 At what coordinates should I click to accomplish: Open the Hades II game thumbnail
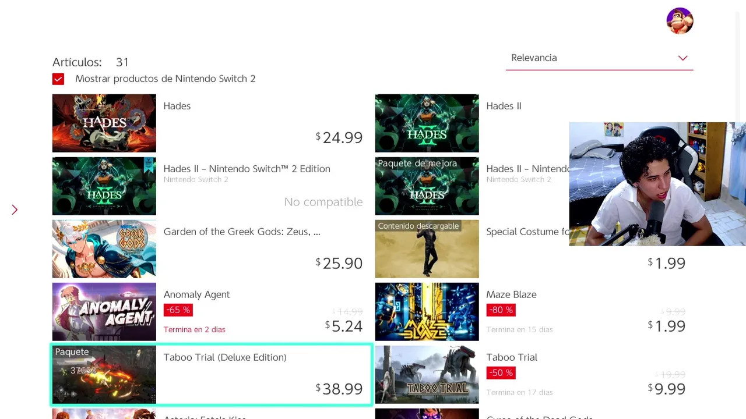[x=427, y=123]
